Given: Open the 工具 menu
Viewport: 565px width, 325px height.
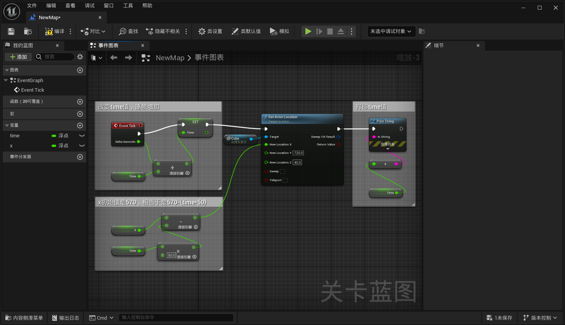Looking at the screenshot, I should click(128, 5).
